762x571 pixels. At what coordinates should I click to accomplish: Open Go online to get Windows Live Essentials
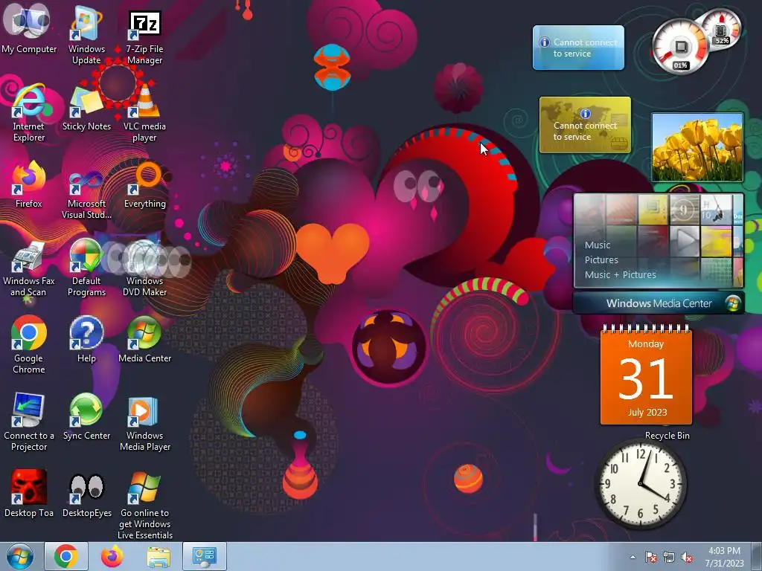coord(144,504)
